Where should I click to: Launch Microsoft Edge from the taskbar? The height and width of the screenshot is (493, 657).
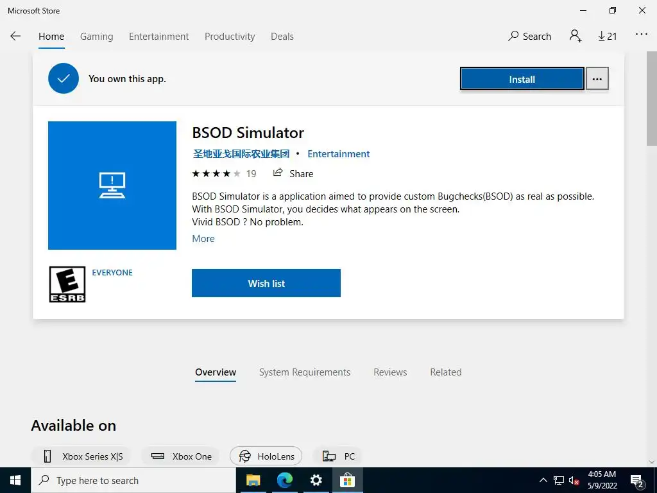tap(285, 480)
